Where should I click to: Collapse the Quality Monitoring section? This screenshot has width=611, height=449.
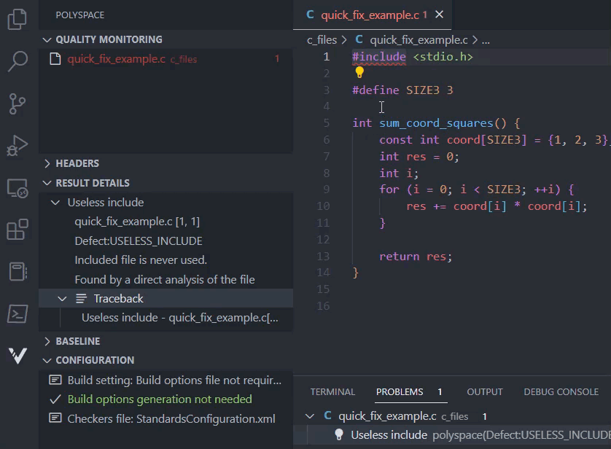[47, 39]
